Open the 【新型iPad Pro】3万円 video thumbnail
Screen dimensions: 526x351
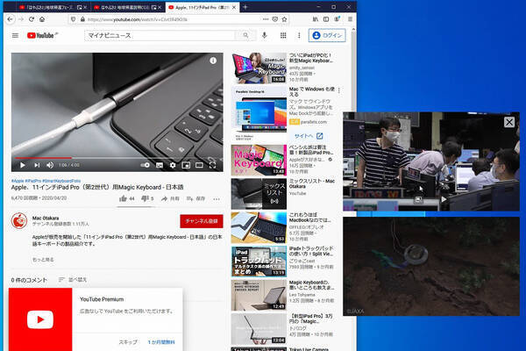click(x=259, y=329)
